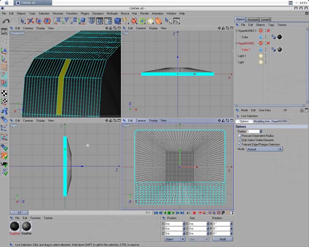
Task: Click the material tag on Cube.1
Action: coord(279,49)
